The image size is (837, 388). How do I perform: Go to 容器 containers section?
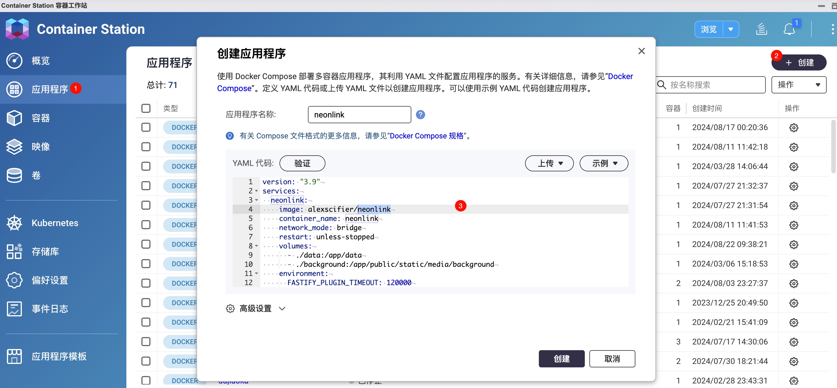(63, 118)
